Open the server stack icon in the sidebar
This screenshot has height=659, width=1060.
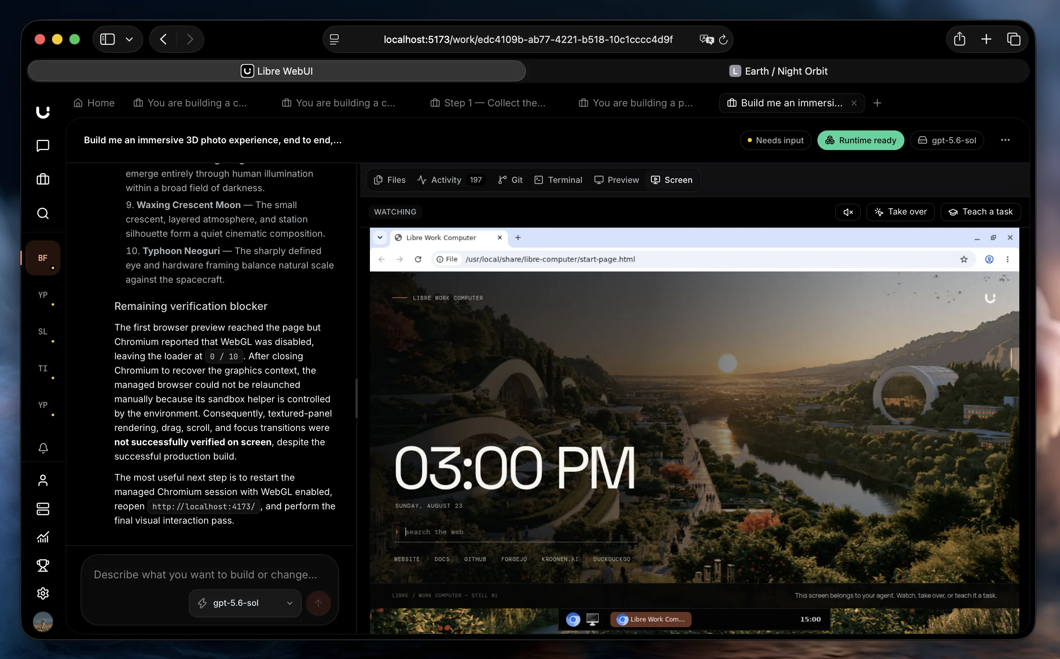click(43, 509)
